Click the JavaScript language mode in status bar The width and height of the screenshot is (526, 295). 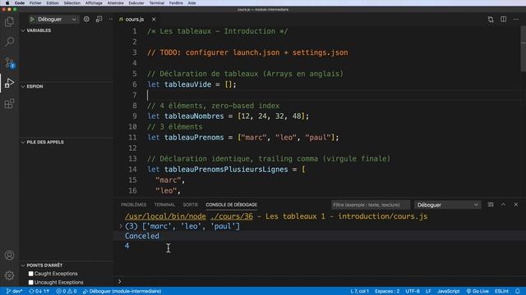(x=448, y=292)
